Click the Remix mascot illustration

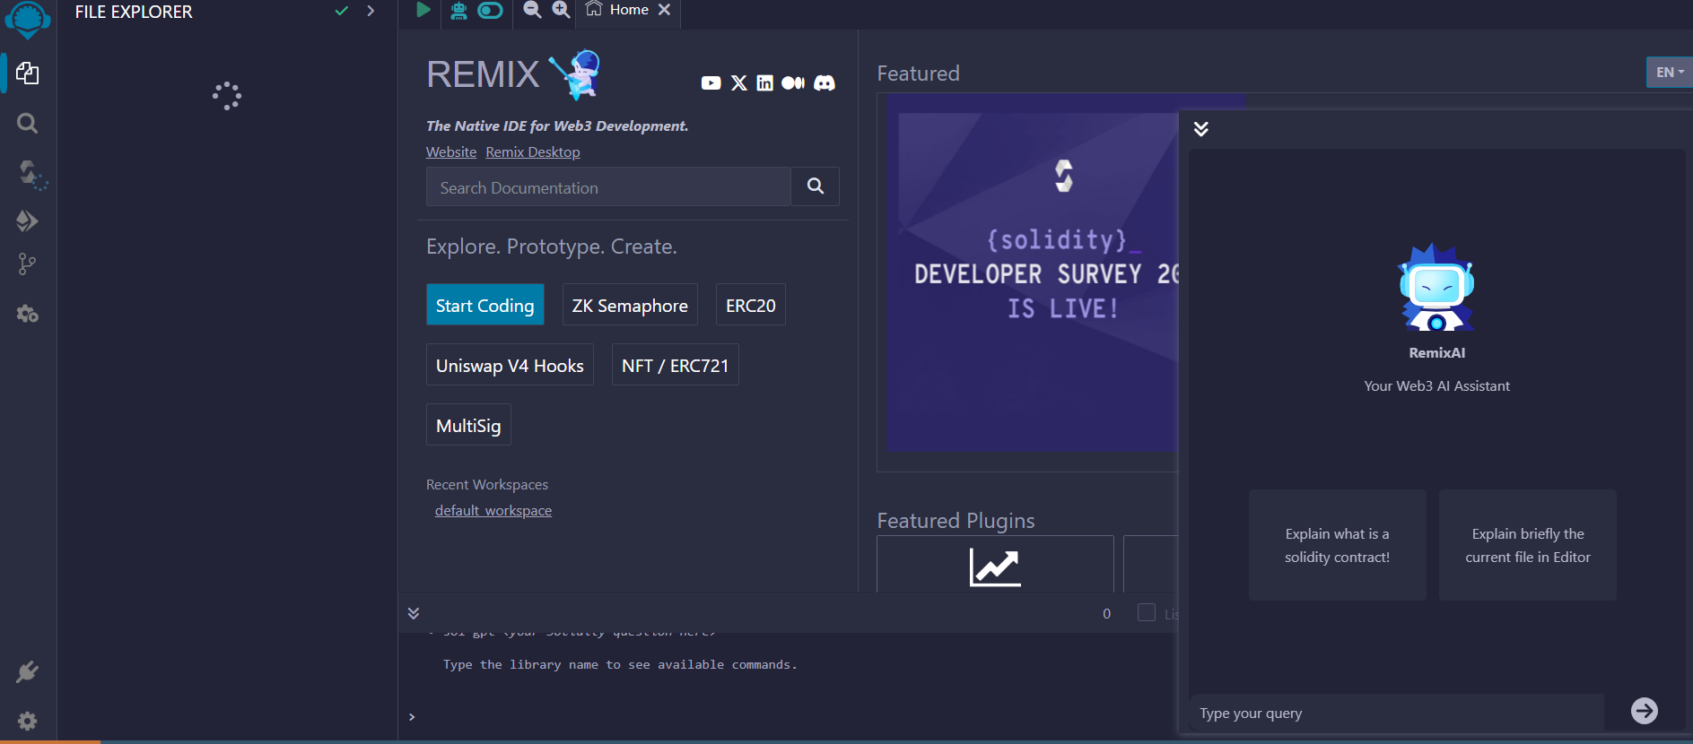tap(576, 74)
